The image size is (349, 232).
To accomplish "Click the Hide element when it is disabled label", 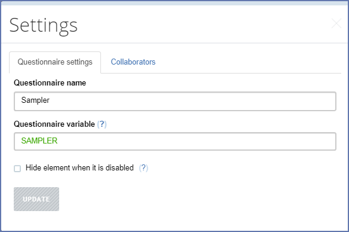I will (79, 167).
